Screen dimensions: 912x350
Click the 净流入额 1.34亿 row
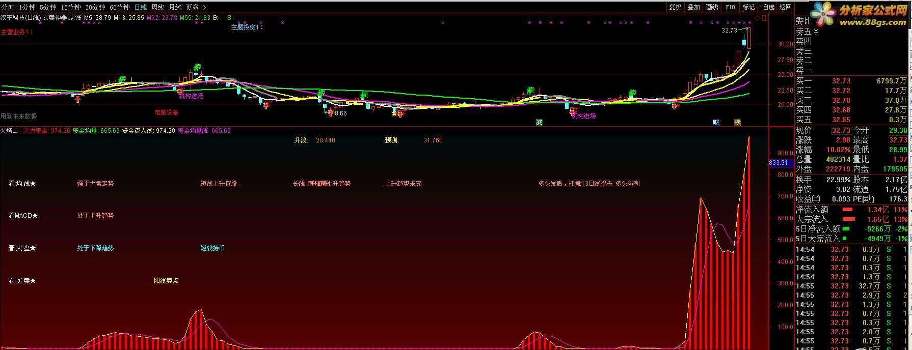[x=853, y=210]
